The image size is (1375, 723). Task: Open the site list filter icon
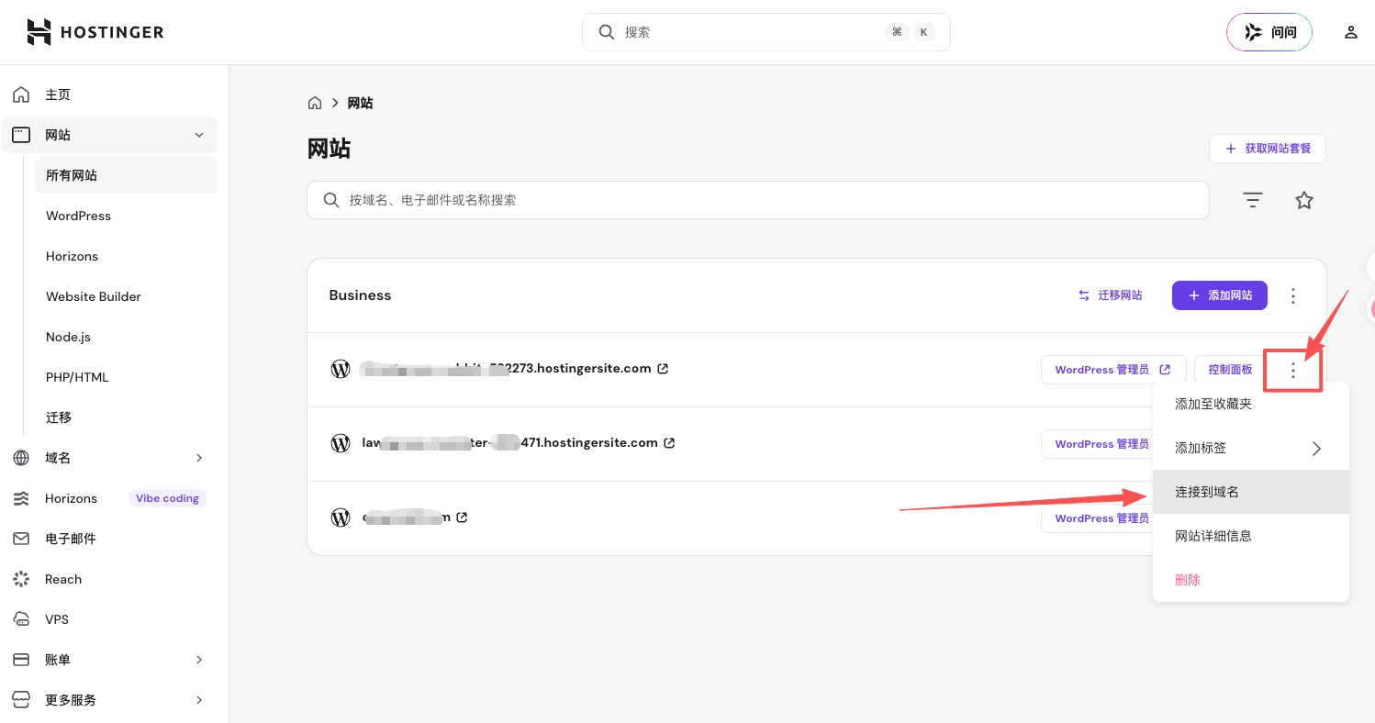click(x=1253, y=200)
